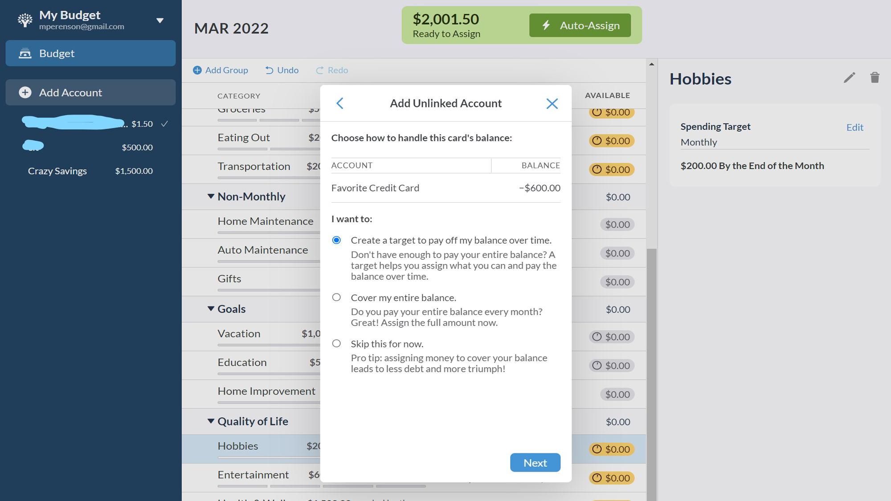Click the pencil icon to rename Hobbies
The height and width of the screenshot is (501, 891).
849,78
